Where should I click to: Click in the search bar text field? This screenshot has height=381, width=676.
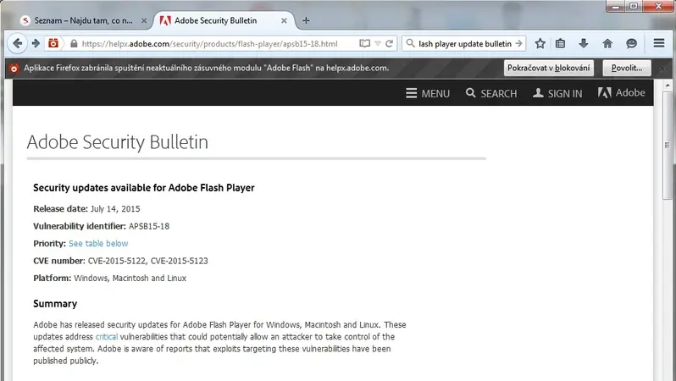click(x=465, y=43)
